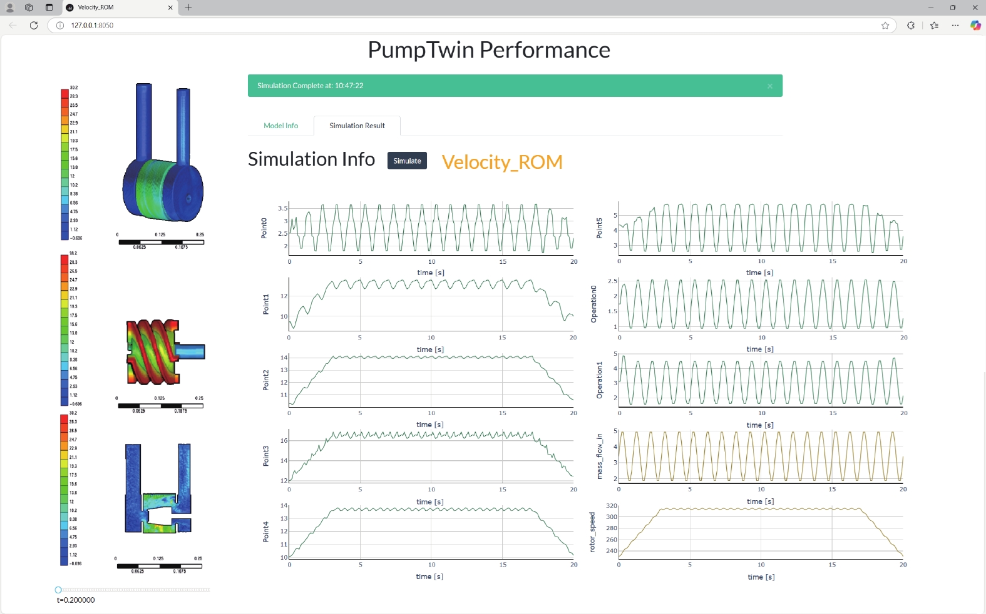The width and height of the screenshot is (986, 614).
Task: Close the Velocity_ROM browser tab
Action: coord(170,8)
